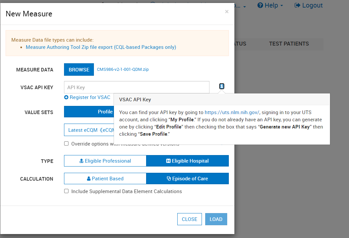The width and height of the screenshot is (349, 238).
Task: Select the Eligible Hospital type
Action: pyautogui.click(x=187, y=161)
